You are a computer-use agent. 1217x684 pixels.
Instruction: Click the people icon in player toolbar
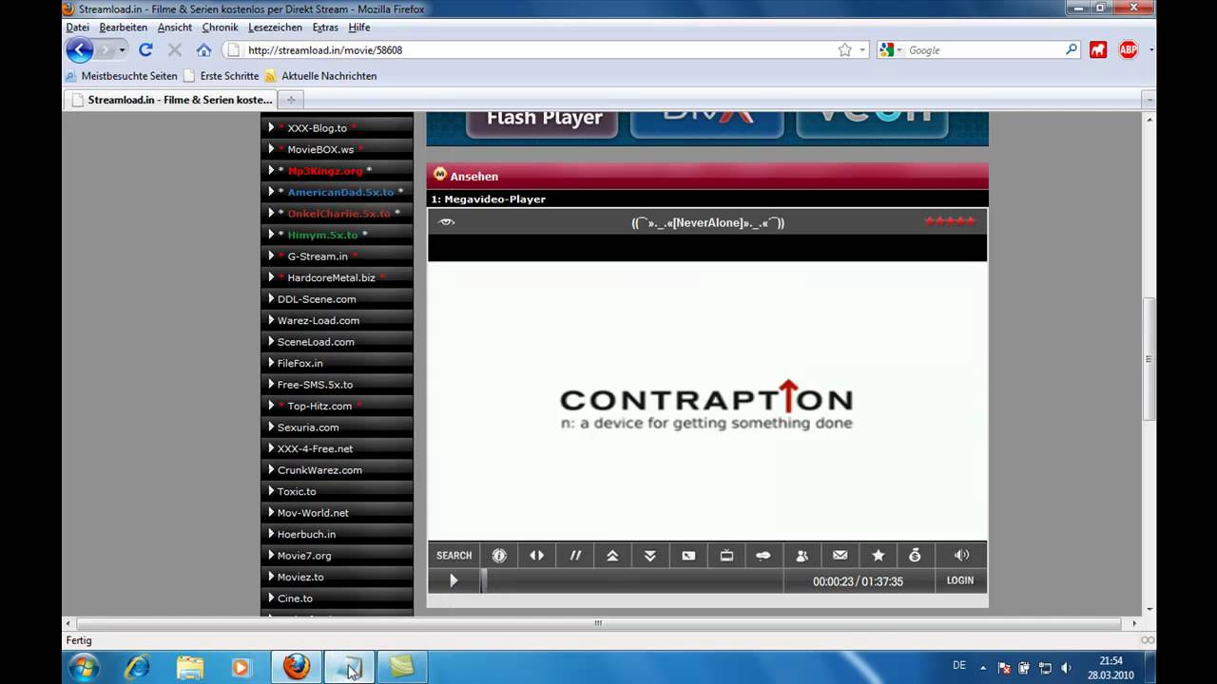point(802,556)
